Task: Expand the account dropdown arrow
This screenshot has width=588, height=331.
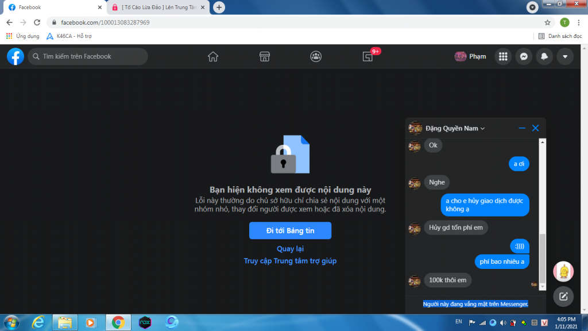Action: tap(565, 56)
